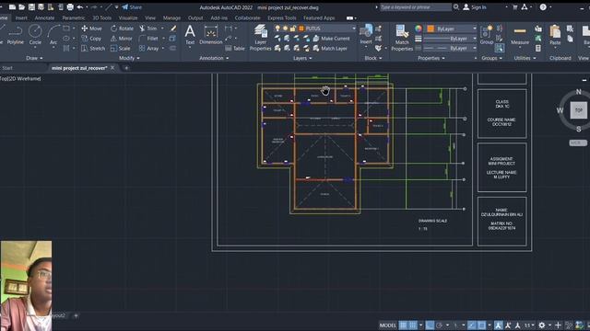Open the lineweight ByLayer dropdown
This screenshot has height=331, width=590.
click(x=474, y=39)
